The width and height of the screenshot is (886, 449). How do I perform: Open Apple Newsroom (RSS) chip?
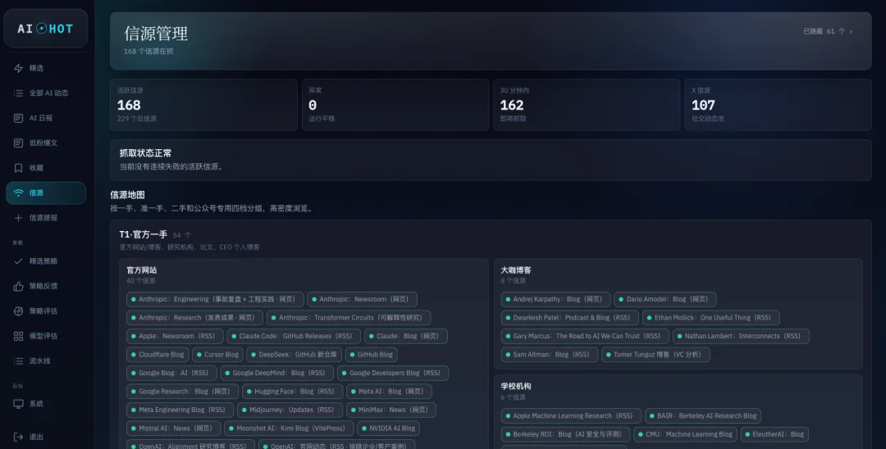[176, 336]
